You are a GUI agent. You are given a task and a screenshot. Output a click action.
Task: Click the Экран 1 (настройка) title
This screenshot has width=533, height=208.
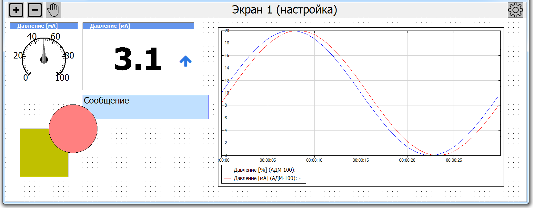[284, 10]
